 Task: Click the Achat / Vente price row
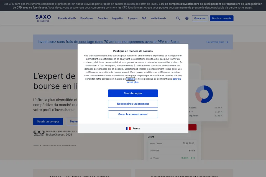(x=172, y=143)
